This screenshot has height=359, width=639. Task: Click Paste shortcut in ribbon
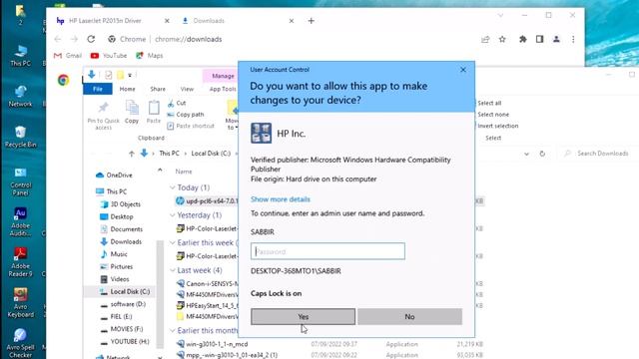tap(191, 126)
